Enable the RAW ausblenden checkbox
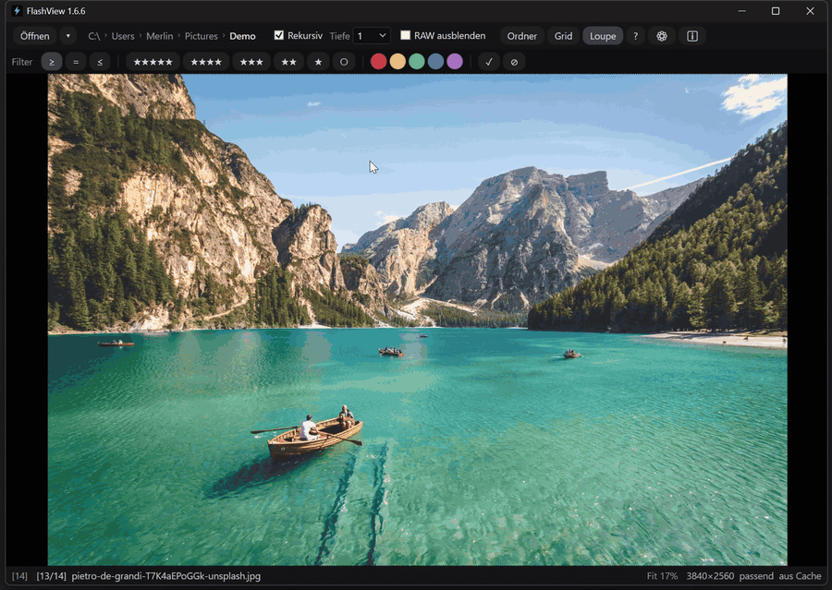The height and width of the screenshot is (590, 832). [406, 36]
